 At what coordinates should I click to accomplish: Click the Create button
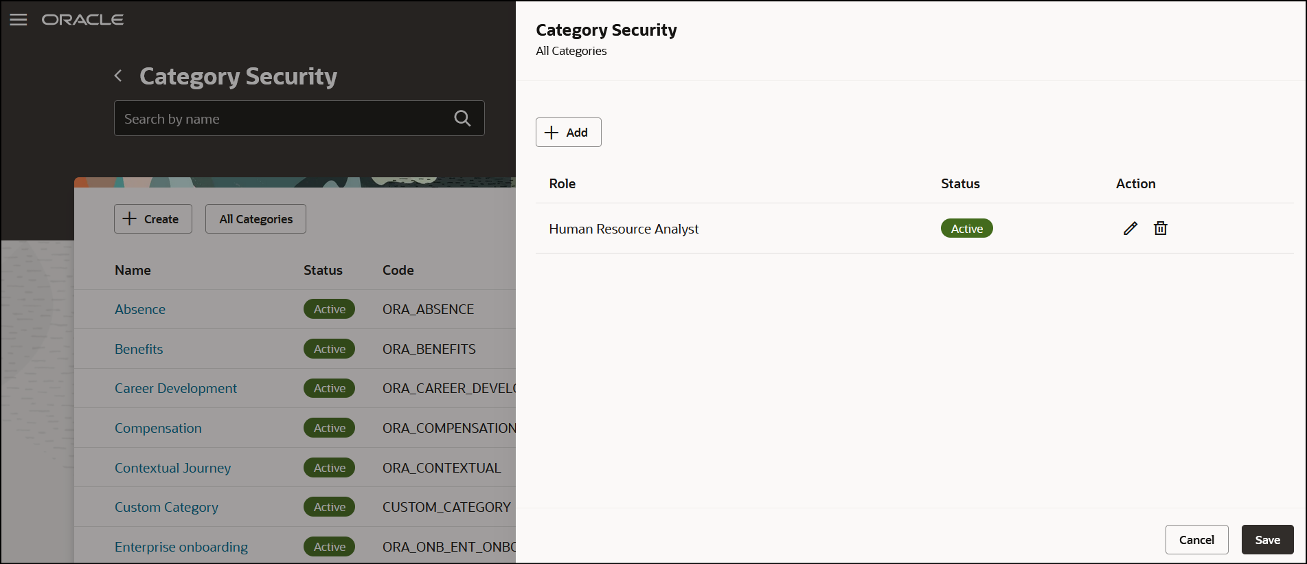coord(153,218)
